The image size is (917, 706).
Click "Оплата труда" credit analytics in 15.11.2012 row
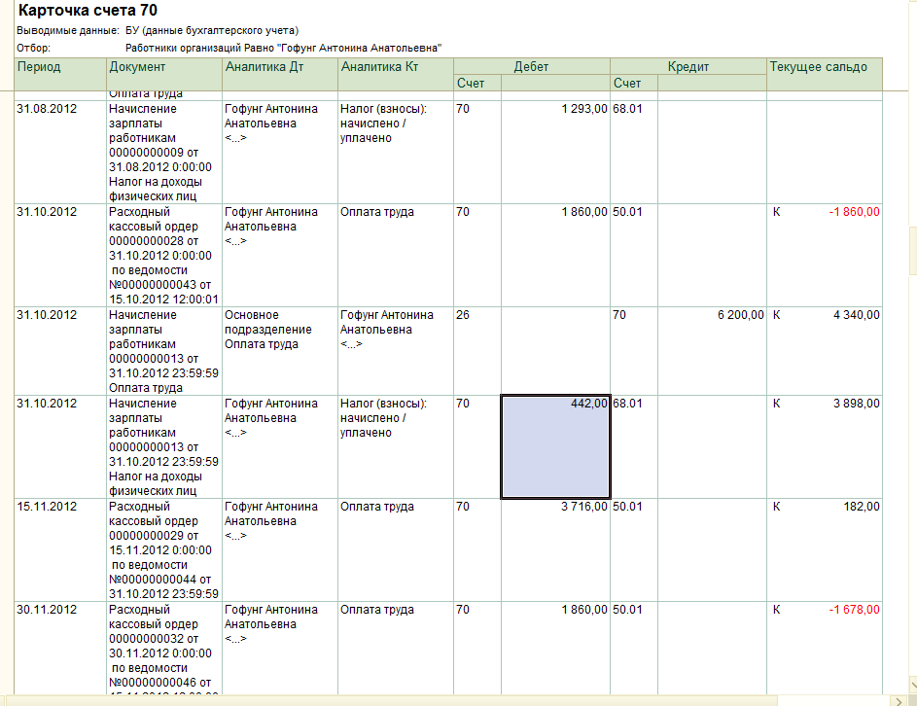coord(396,549)
